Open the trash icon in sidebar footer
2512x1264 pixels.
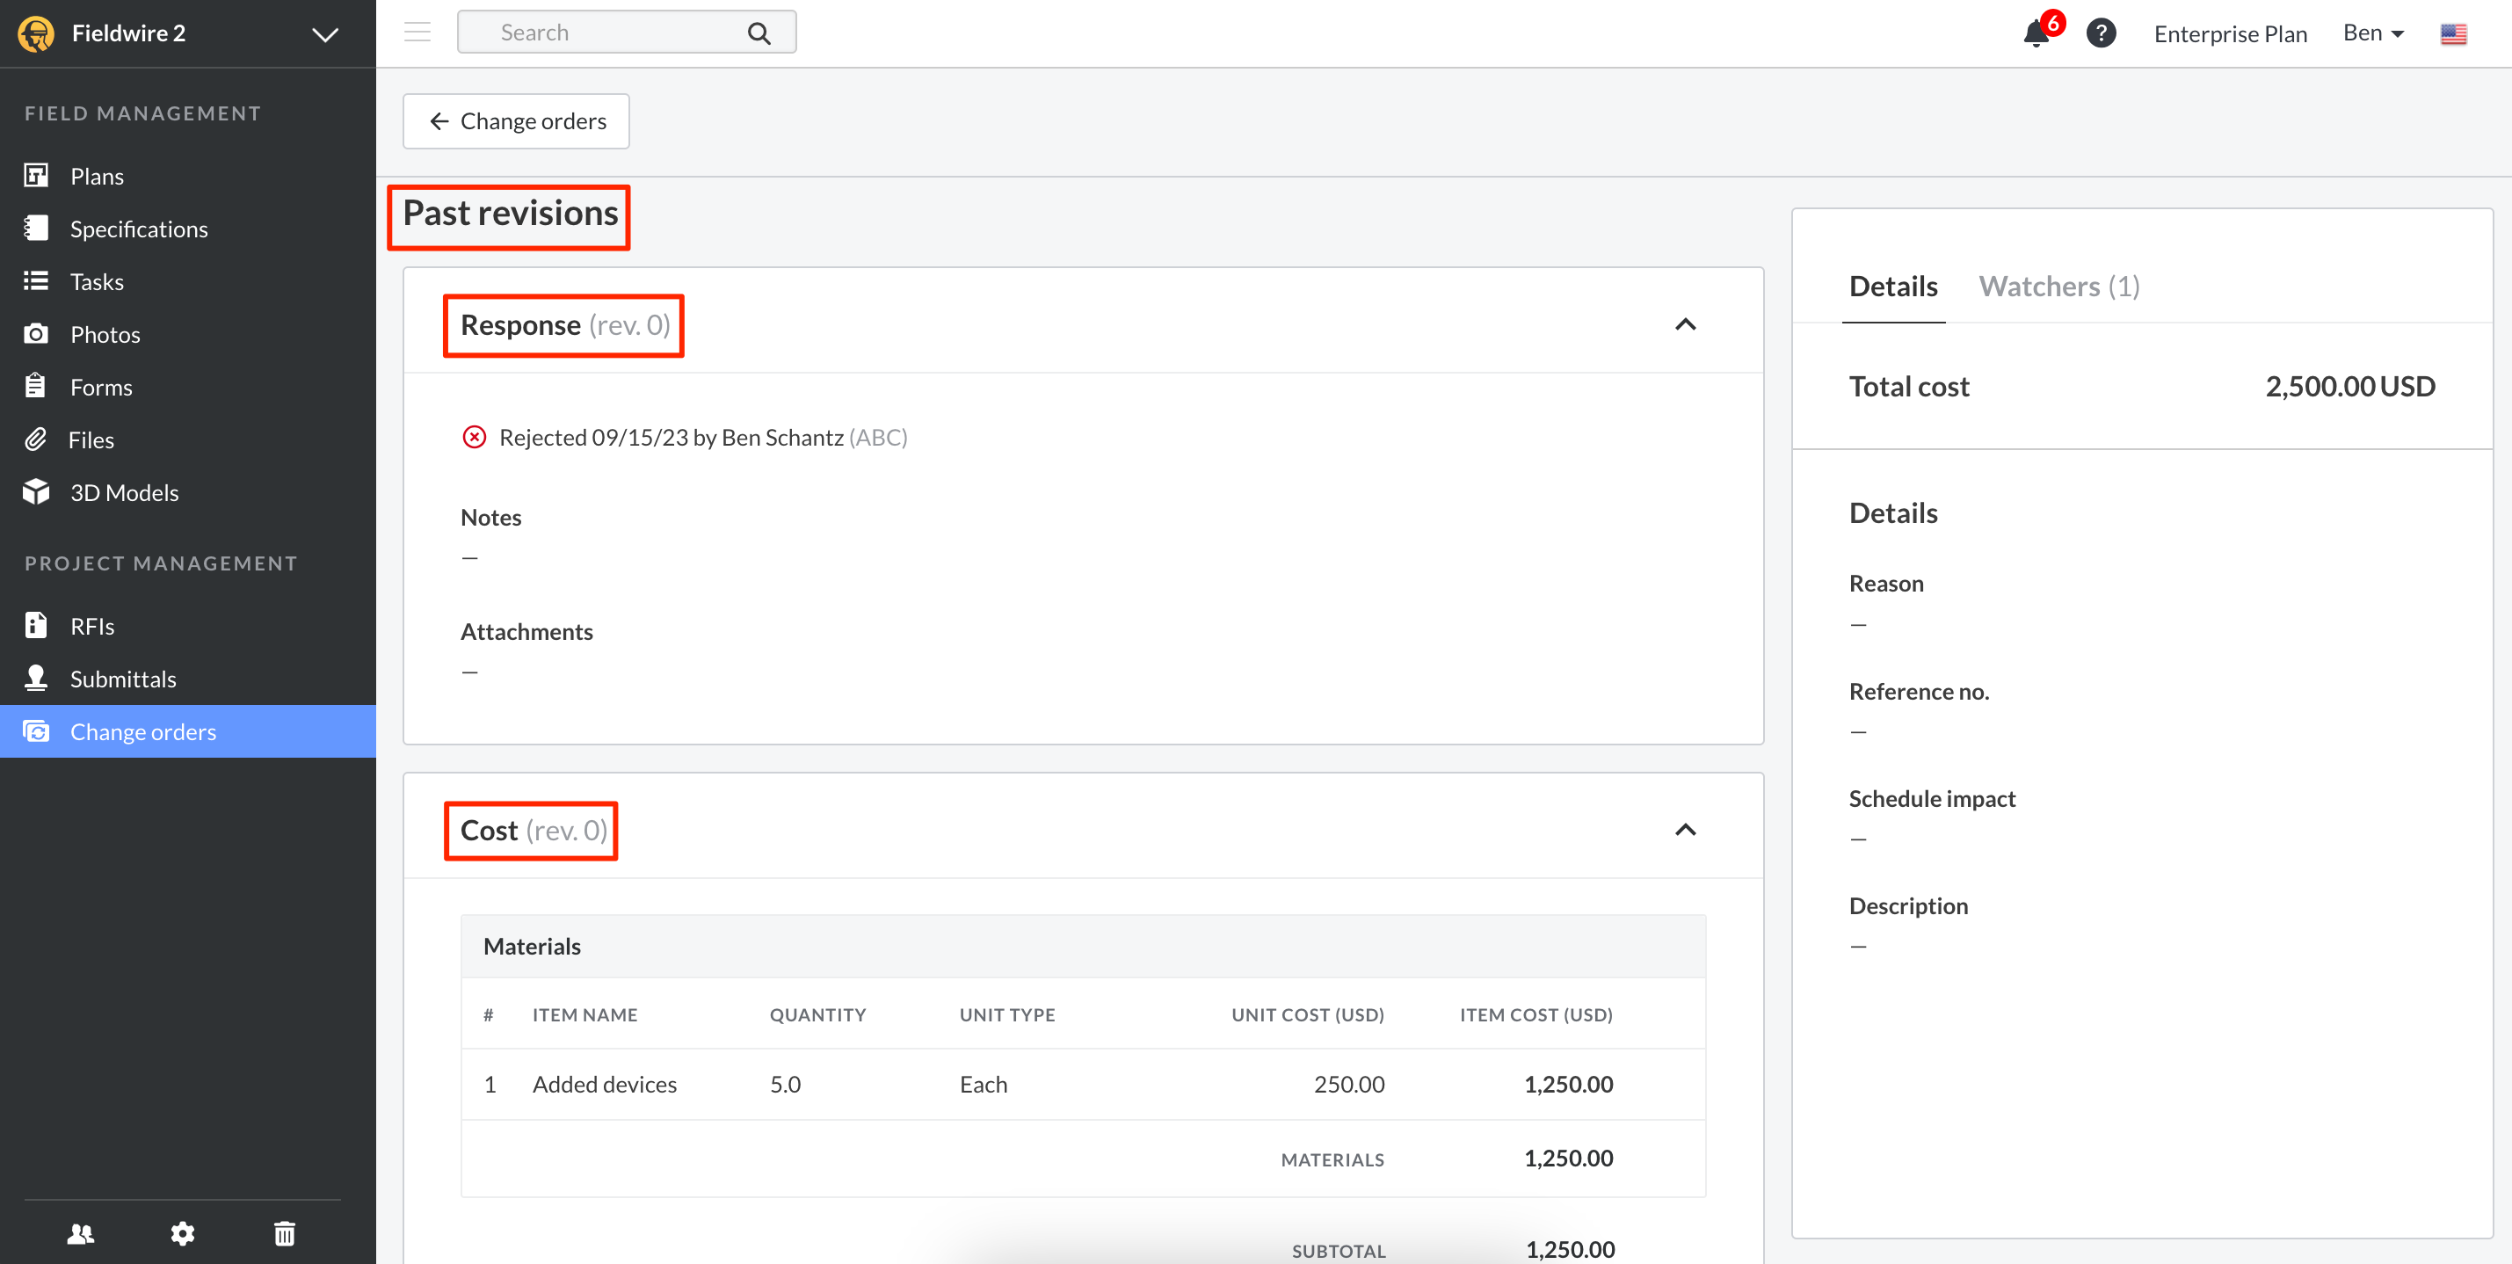coord(284,1234)
